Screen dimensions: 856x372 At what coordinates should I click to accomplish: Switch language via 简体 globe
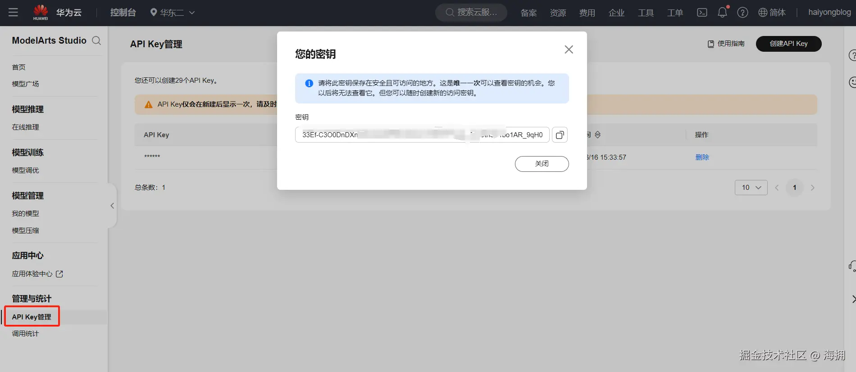click(x=772, y=13)
